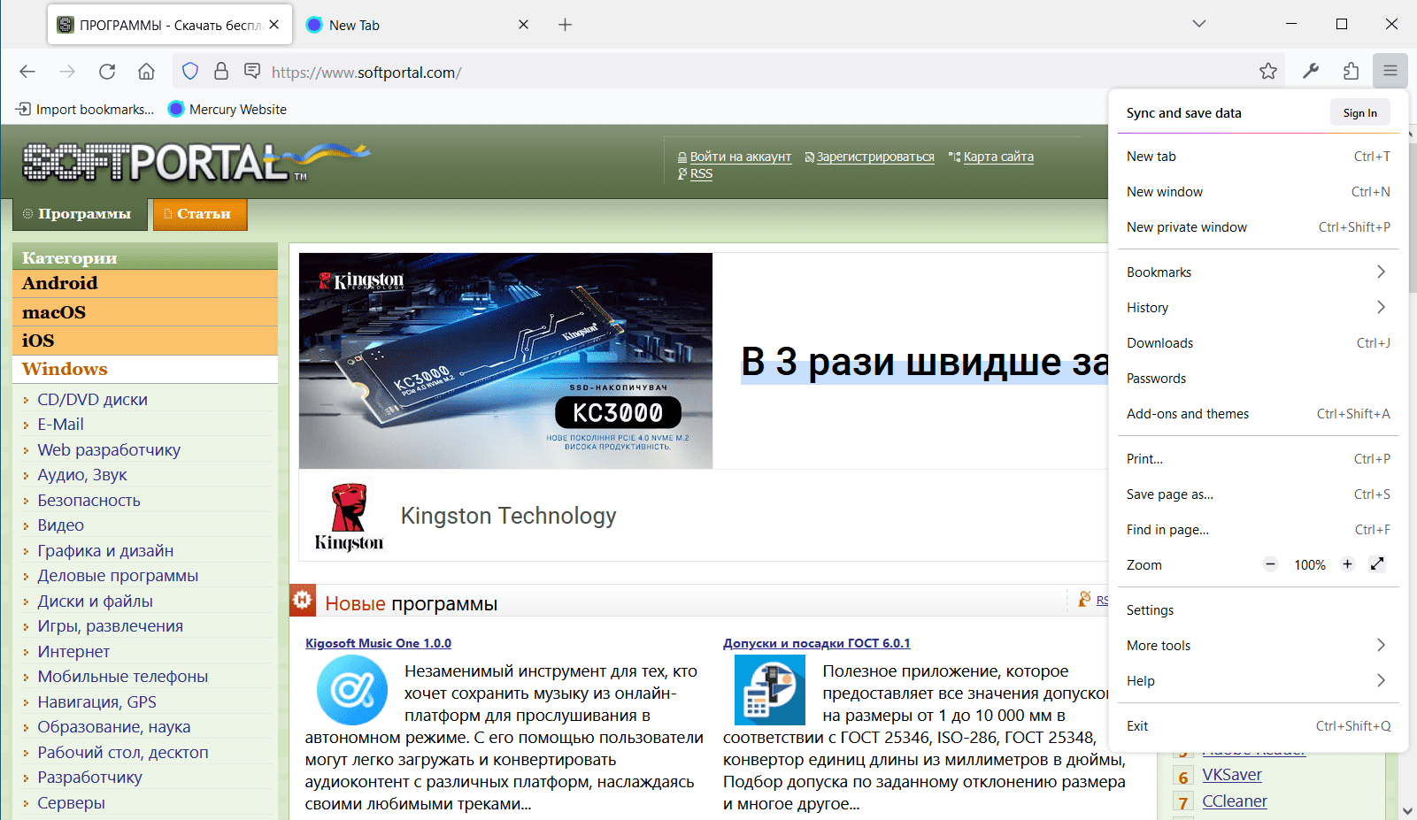1417x820 pixels.
Task: Reload the current page
Action: (107, 72)
